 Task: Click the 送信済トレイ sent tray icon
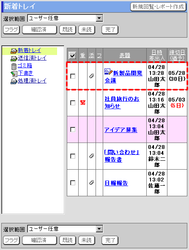click(x=14, y=59)
